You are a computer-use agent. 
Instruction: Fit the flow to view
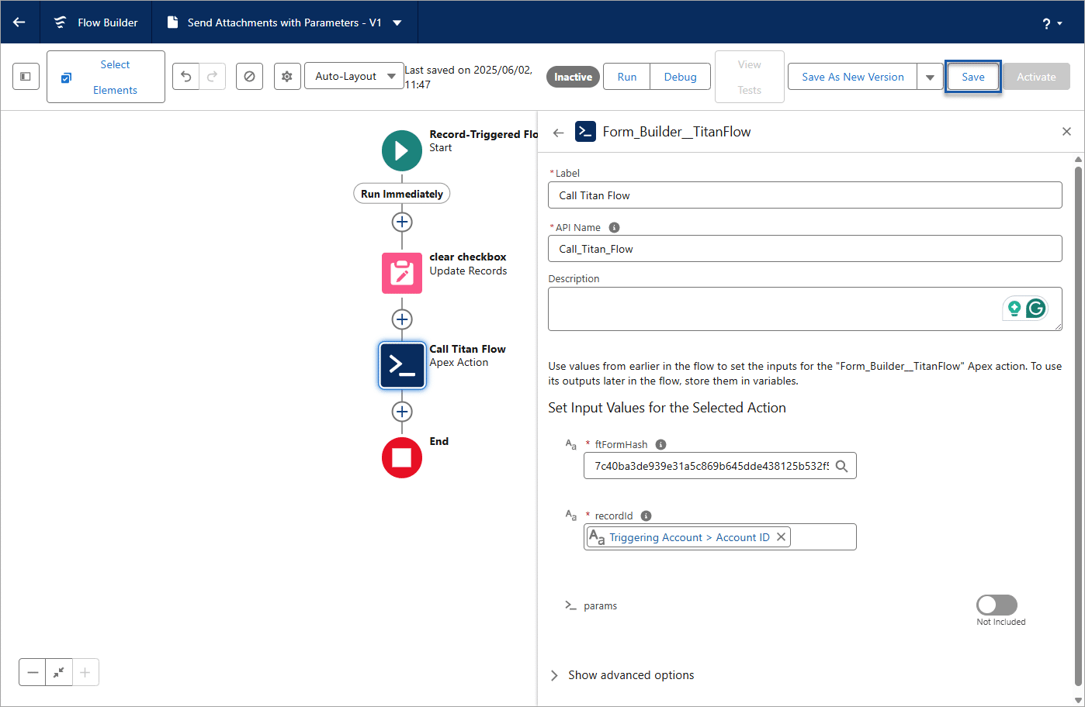[x=59, y=672]
